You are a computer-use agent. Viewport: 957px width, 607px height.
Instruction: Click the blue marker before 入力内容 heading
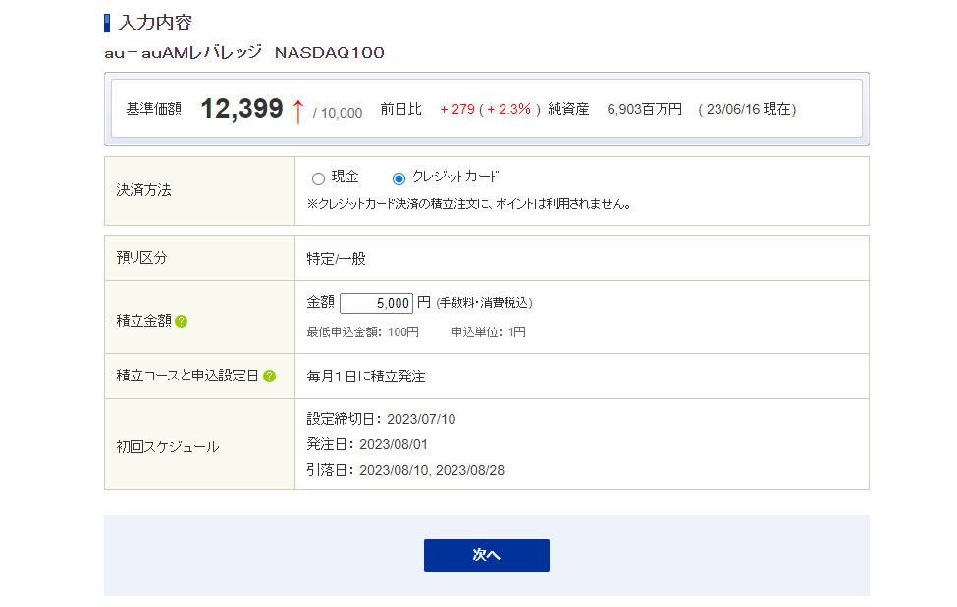[x=107, y=23]
